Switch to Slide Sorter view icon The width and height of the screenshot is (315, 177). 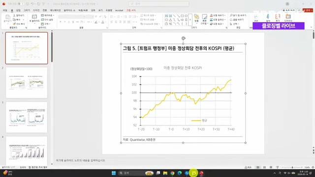(265, 167)
